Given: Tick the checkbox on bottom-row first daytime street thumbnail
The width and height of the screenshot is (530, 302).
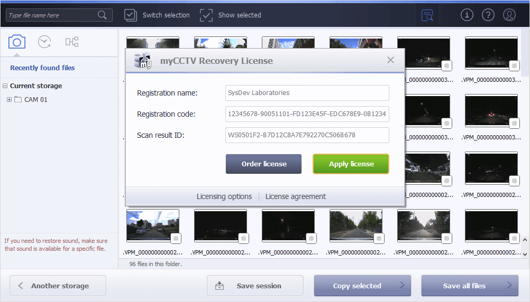Looking at the screenshot, I should pyautogui.click(x=176, y=239).
